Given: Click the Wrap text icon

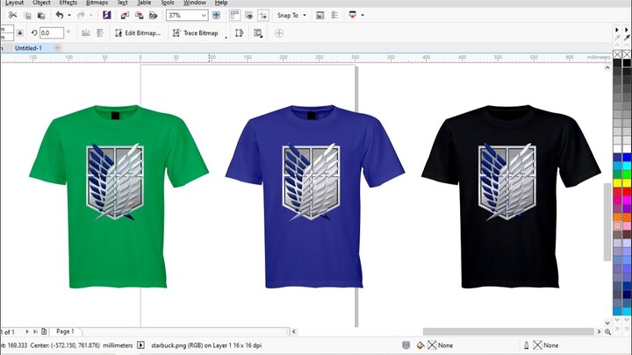Looking at the screenshot, I should click(x=258, y=33).
